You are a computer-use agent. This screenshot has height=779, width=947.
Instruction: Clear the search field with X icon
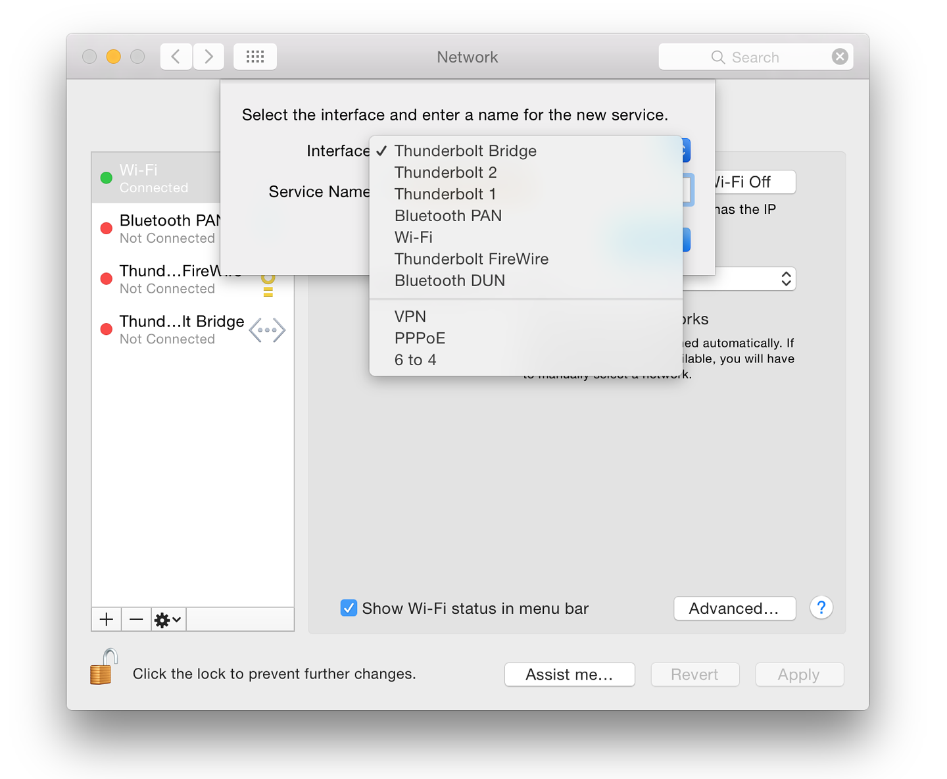(840, 57)
